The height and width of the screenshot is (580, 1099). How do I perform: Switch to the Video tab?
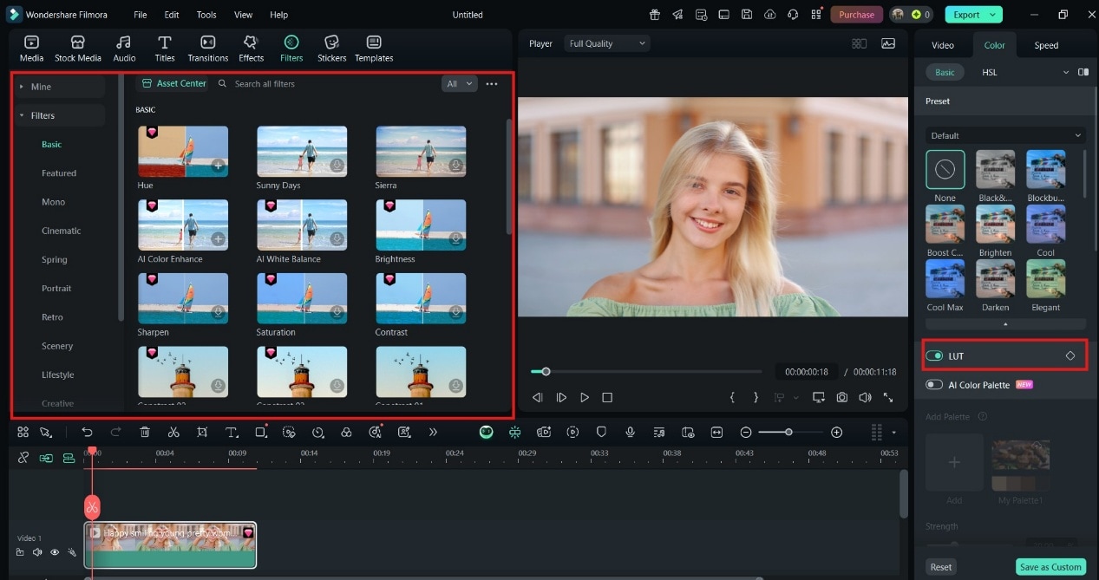pyautogui.click(x=943, y=45)
